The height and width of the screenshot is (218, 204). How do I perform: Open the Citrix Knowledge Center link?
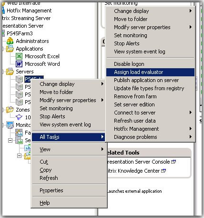click(x=133, y=171)
